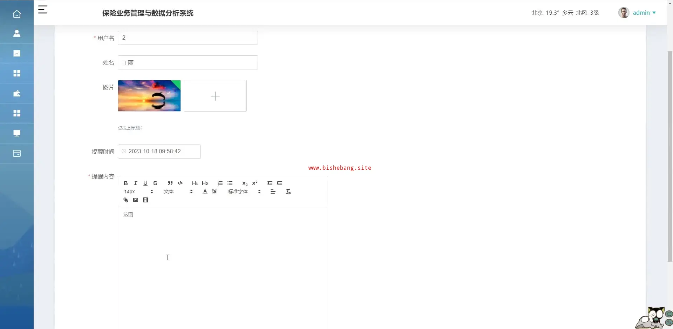
Task: Focus the 用户名 input field
Action: [x=188, y=38]
